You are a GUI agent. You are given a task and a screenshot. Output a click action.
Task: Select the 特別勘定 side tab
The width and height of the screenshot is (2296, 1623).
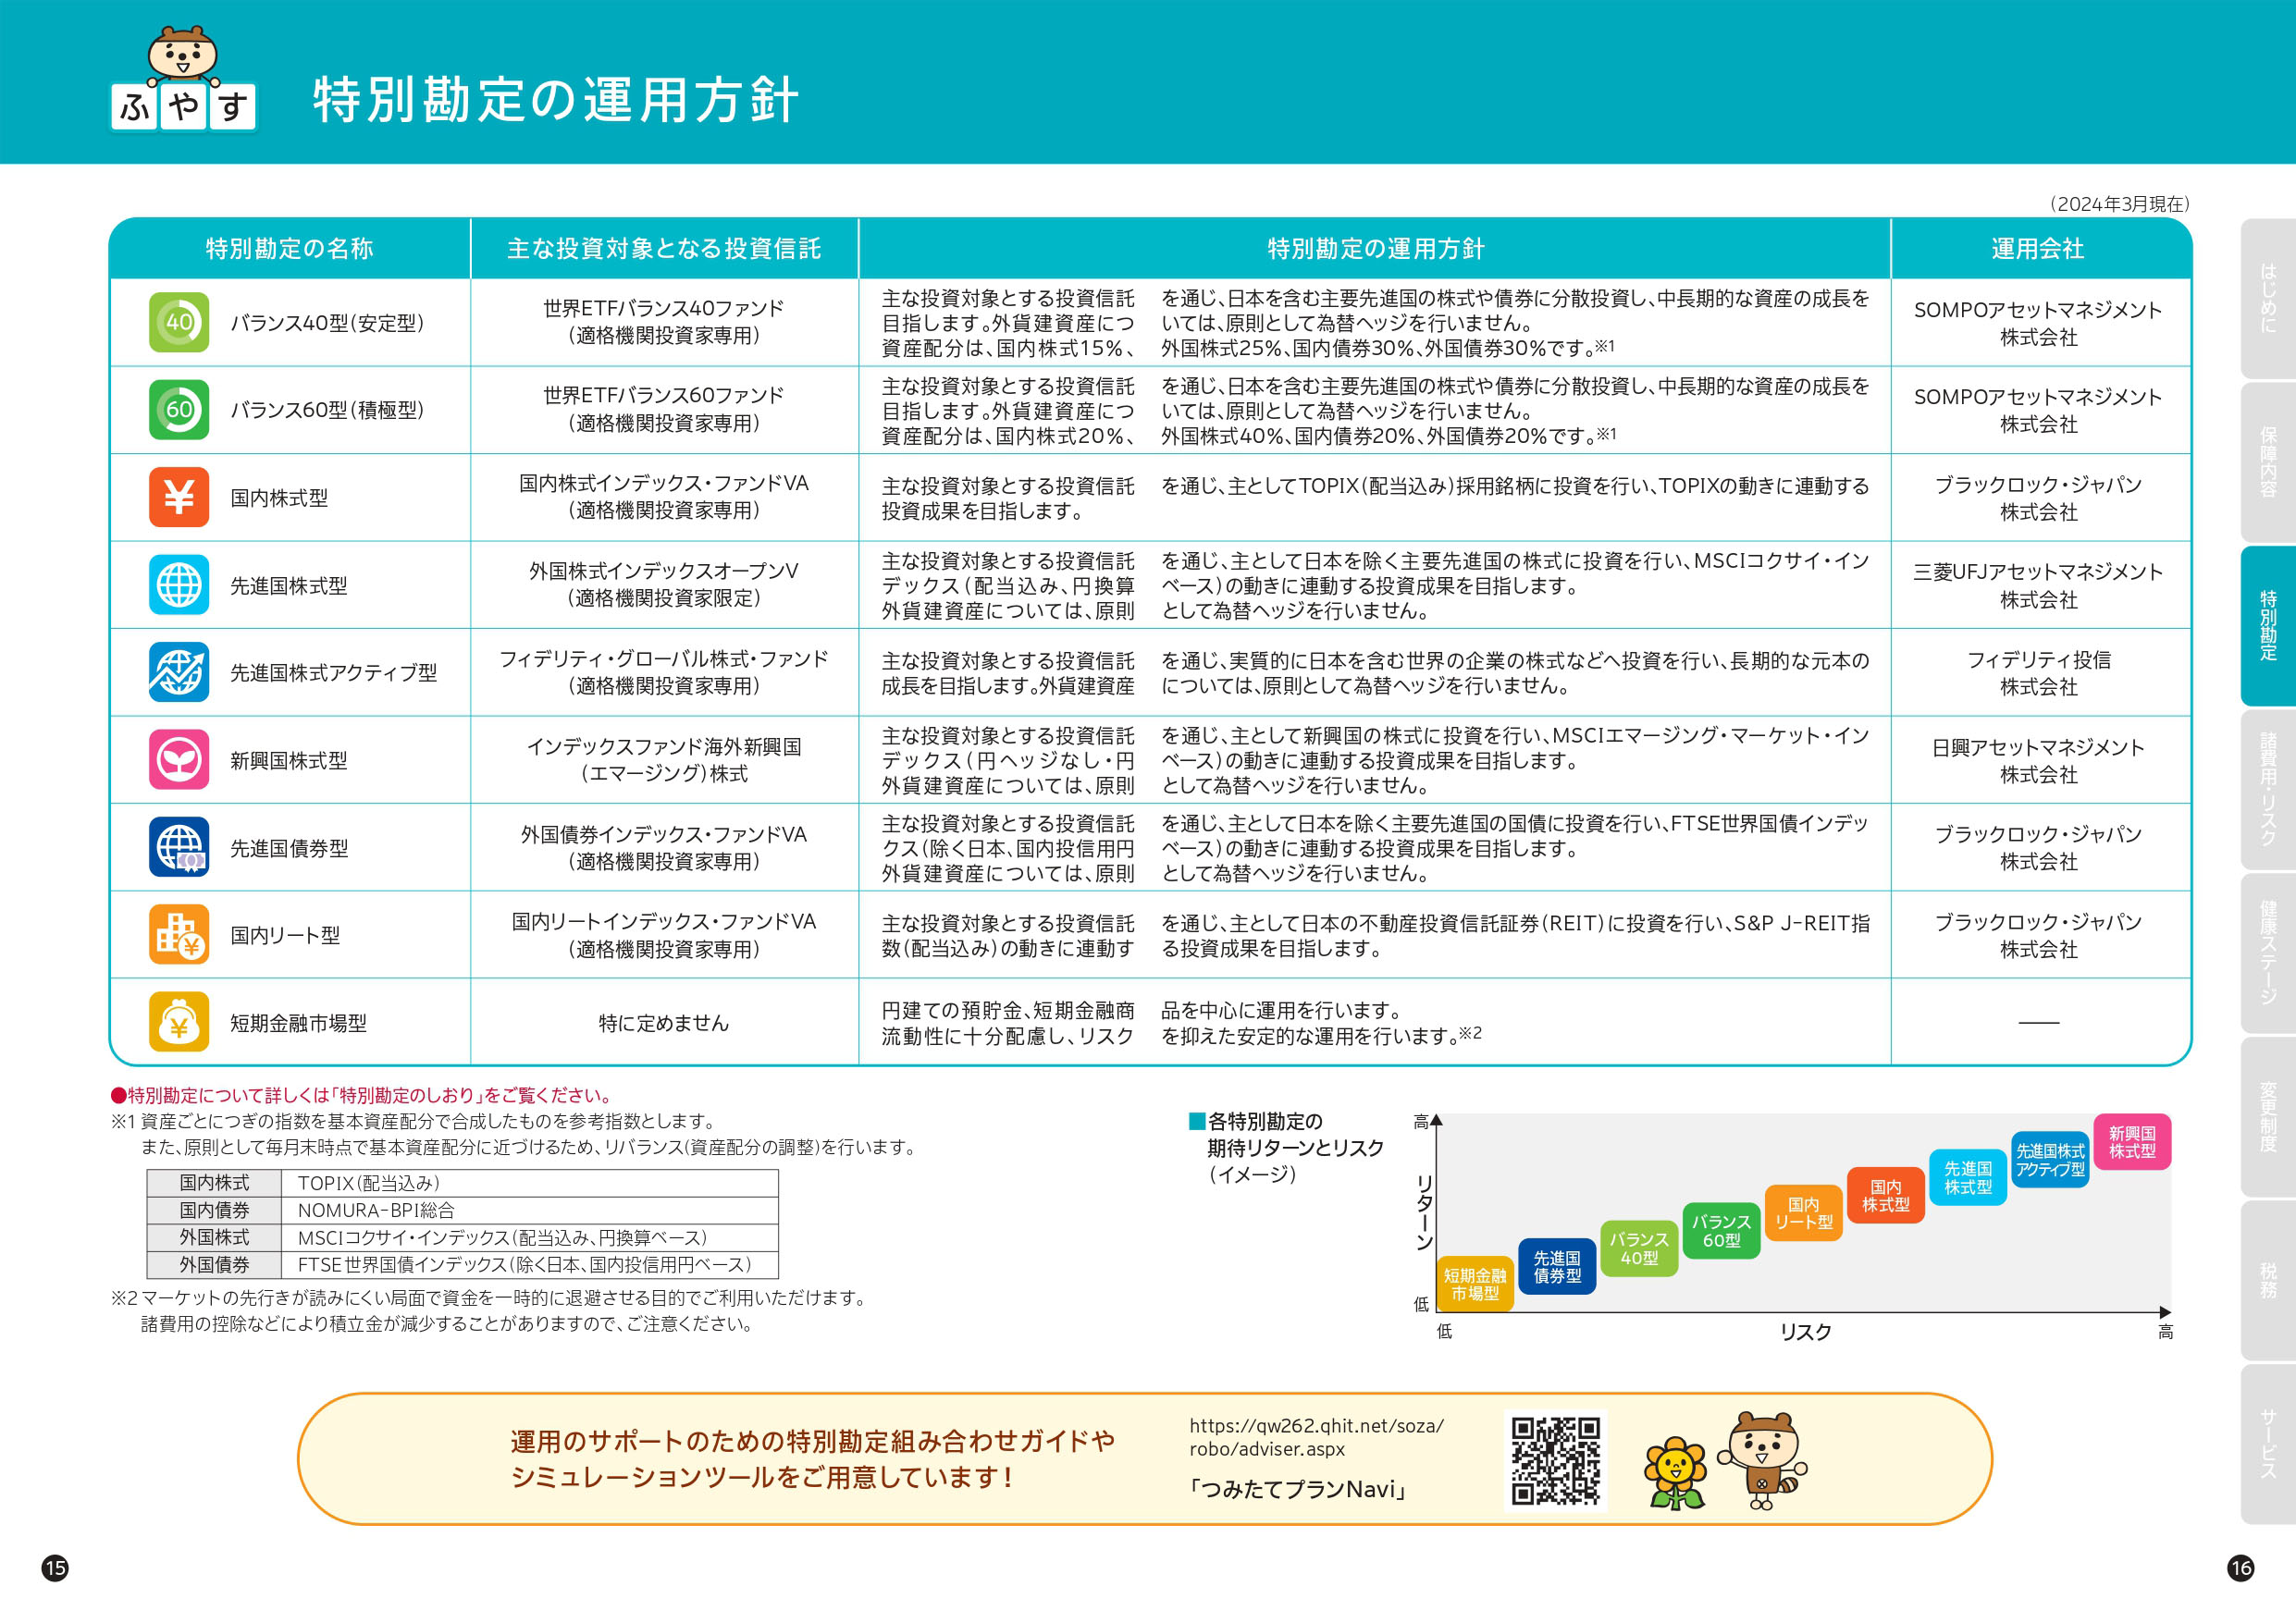2267,626
